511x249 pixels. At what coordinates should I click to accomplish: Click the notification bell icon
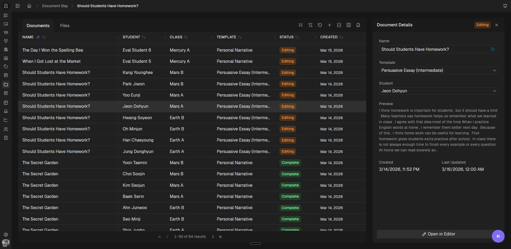[505, 6]
